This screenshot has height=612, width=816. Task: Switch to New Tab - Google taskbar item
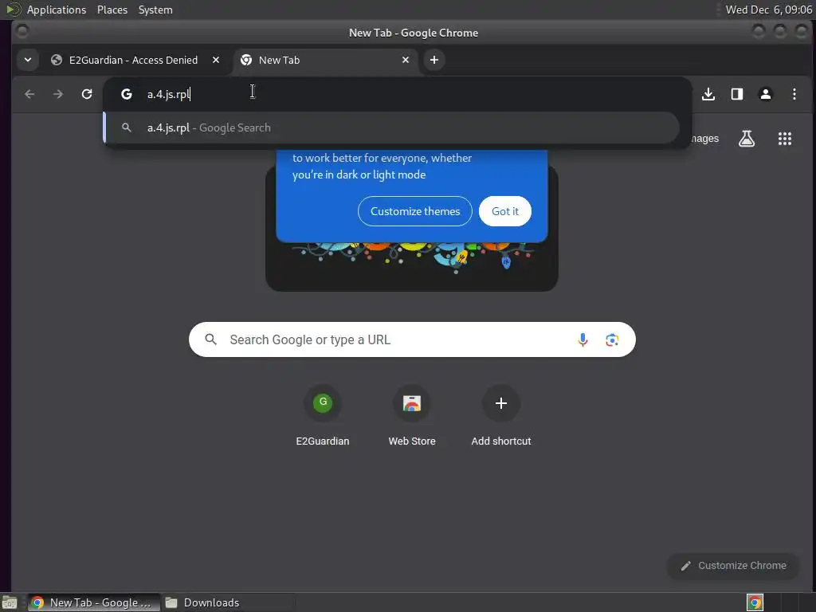[x=94, y=602]
